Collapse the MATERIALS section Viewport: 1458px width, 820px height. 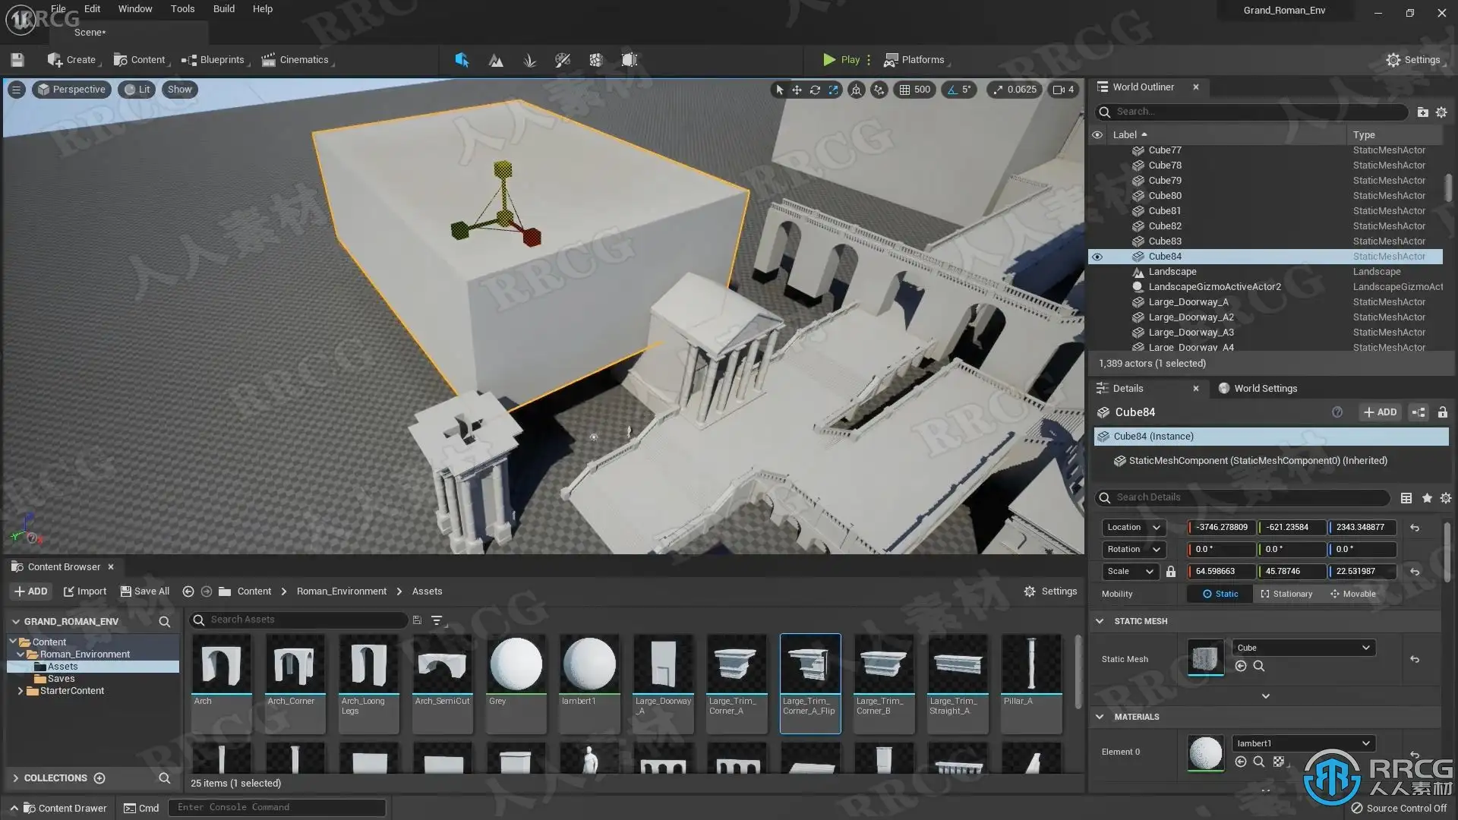coord(1100,717)
